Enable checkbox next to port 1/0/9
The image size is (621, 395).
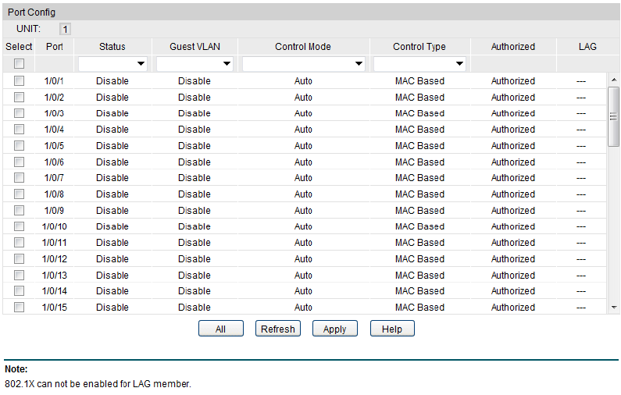19,211
